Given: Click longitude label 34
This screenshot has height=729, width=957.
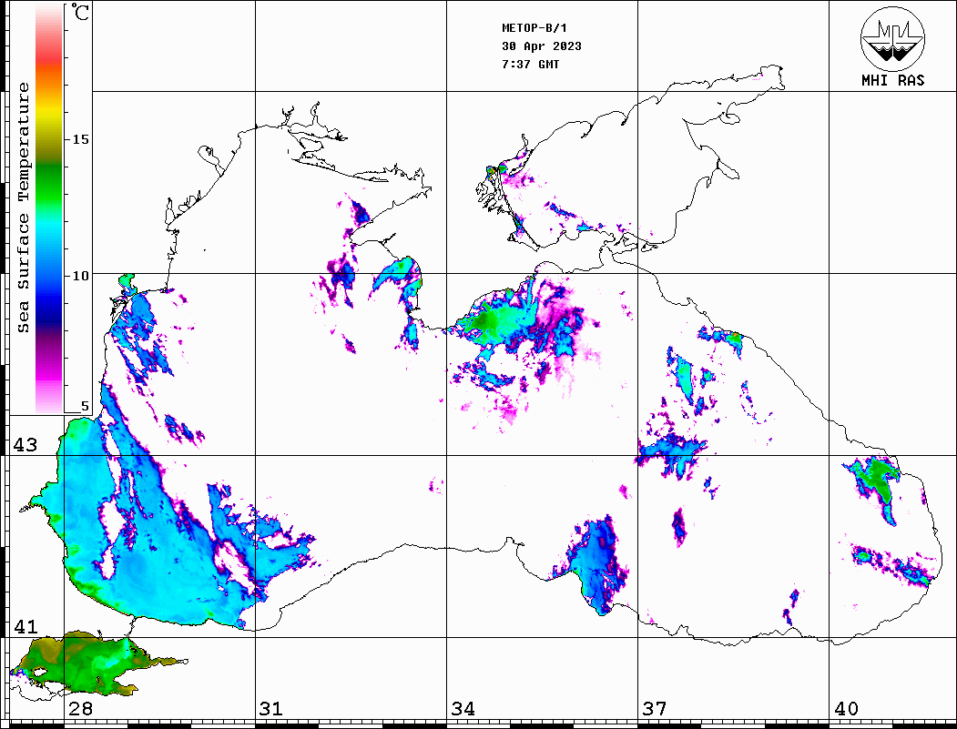Looking at the screenshot, I should [x=463, y=709].
